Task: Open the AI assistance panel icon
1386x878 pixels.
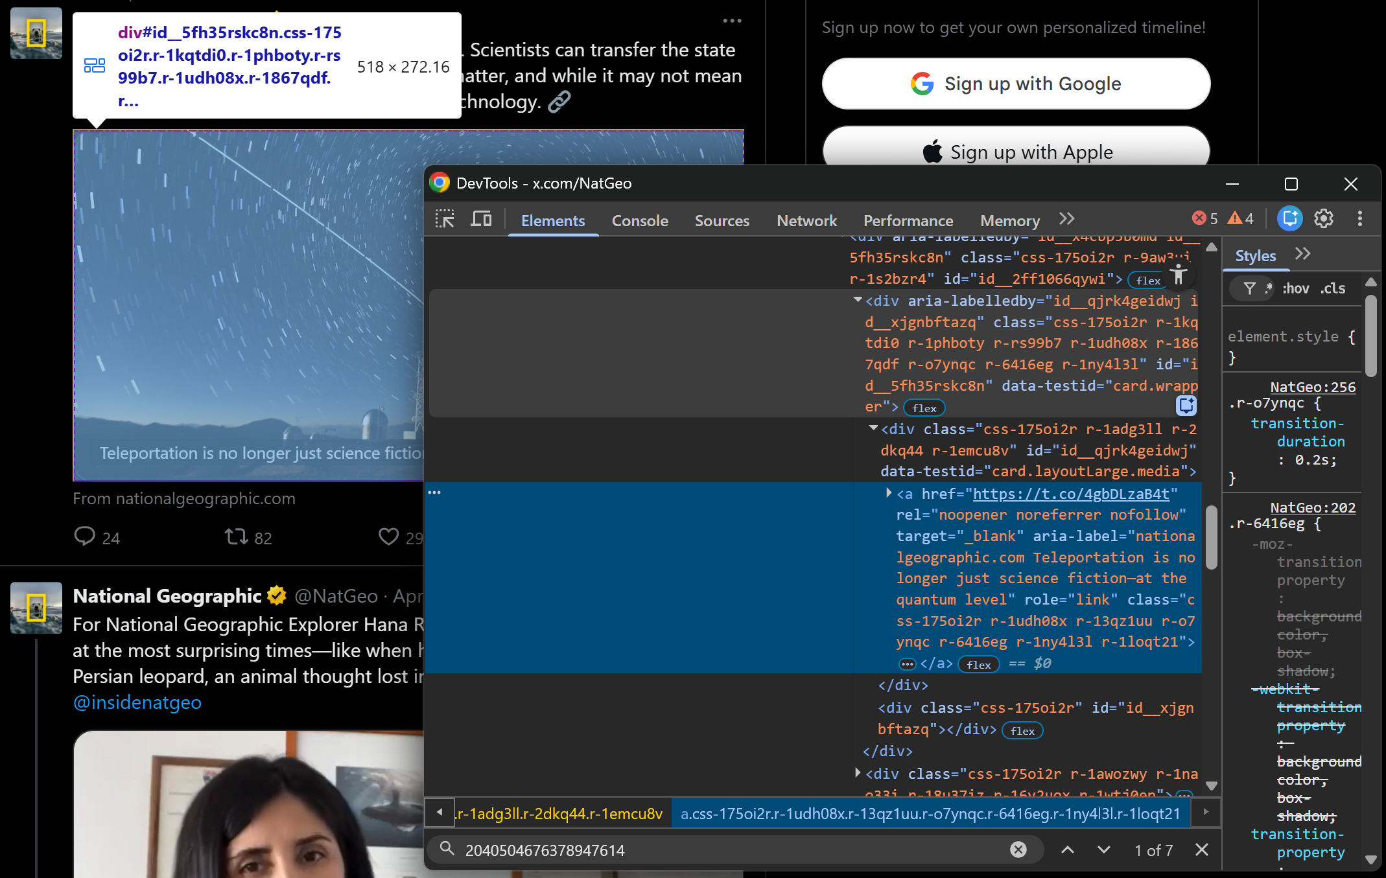Action: tap(1290, 218)
